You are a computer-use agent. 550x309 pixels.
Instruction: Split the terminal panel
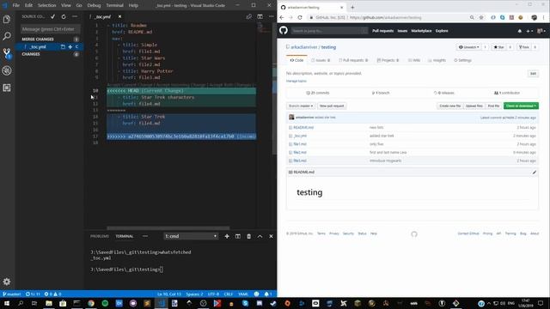(x=238, y=236)
